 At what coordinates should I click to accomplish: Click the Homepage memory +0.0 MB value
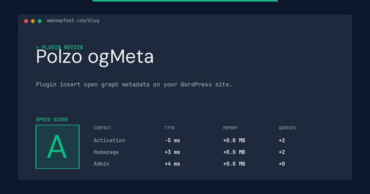(234, 152)
